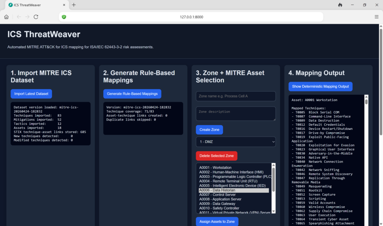
Task: Select 'A0004 - Remote Terminal Unit (RTU)' asset
Action: click(234, 181)
